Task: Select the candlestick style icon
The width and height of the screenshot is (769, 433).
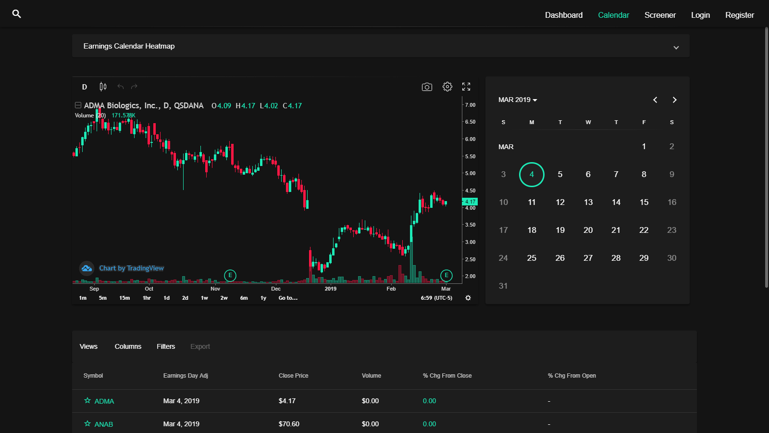Action: coord(102,87)
